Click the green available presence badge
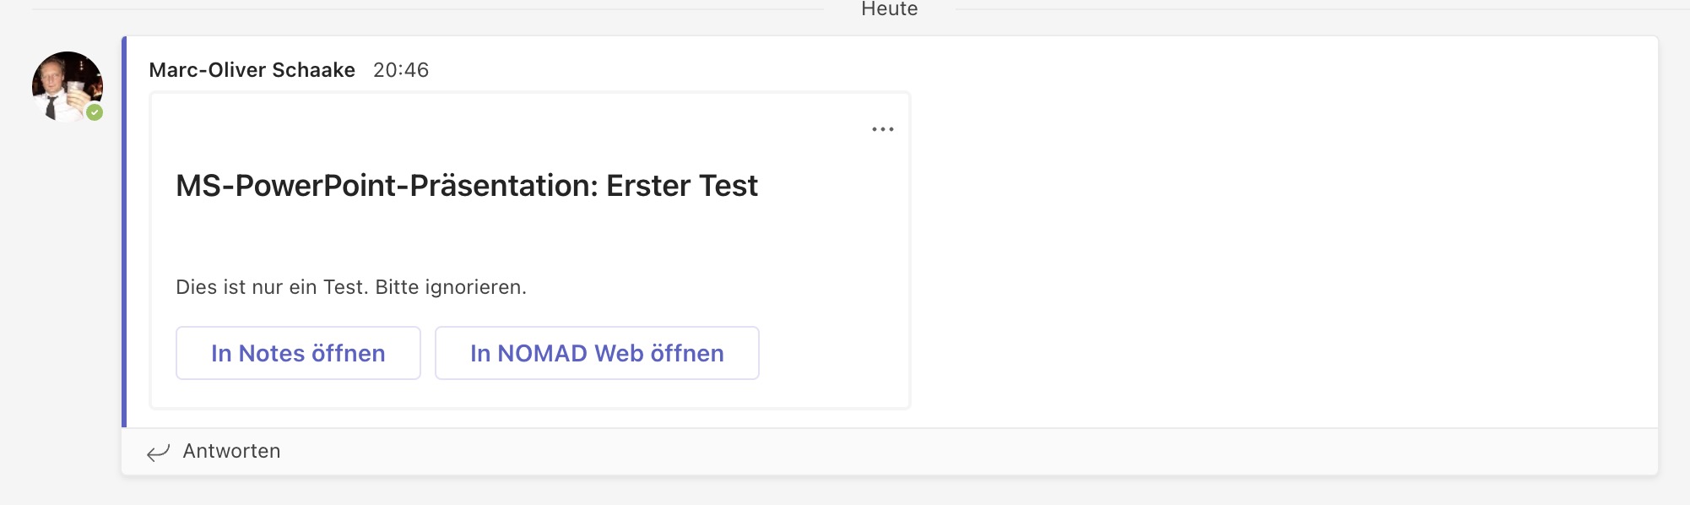1690x505 pixels. pyautogui.click(x=95, y=112)
